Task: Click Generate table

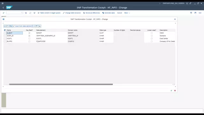Action: click(x=108, y=13)
